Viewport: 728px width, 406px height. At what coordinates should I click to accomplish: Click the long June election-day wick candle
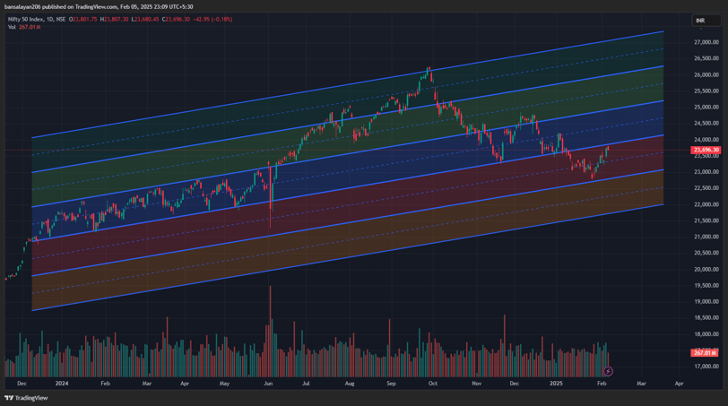click(270, 194)
